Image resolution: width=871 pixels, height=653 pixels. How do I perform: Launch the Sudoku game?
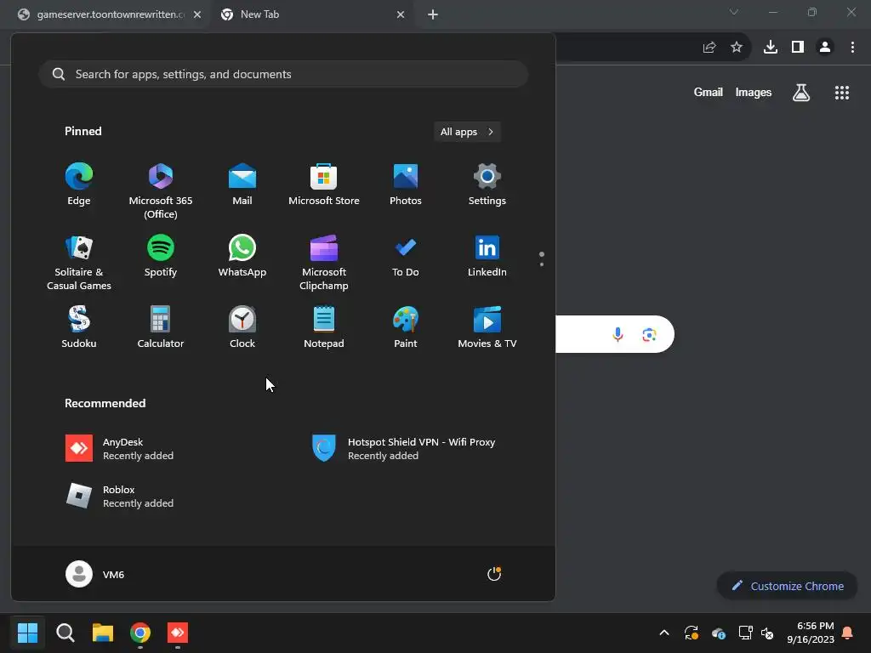pyautogui.click(x=79, y=327)
